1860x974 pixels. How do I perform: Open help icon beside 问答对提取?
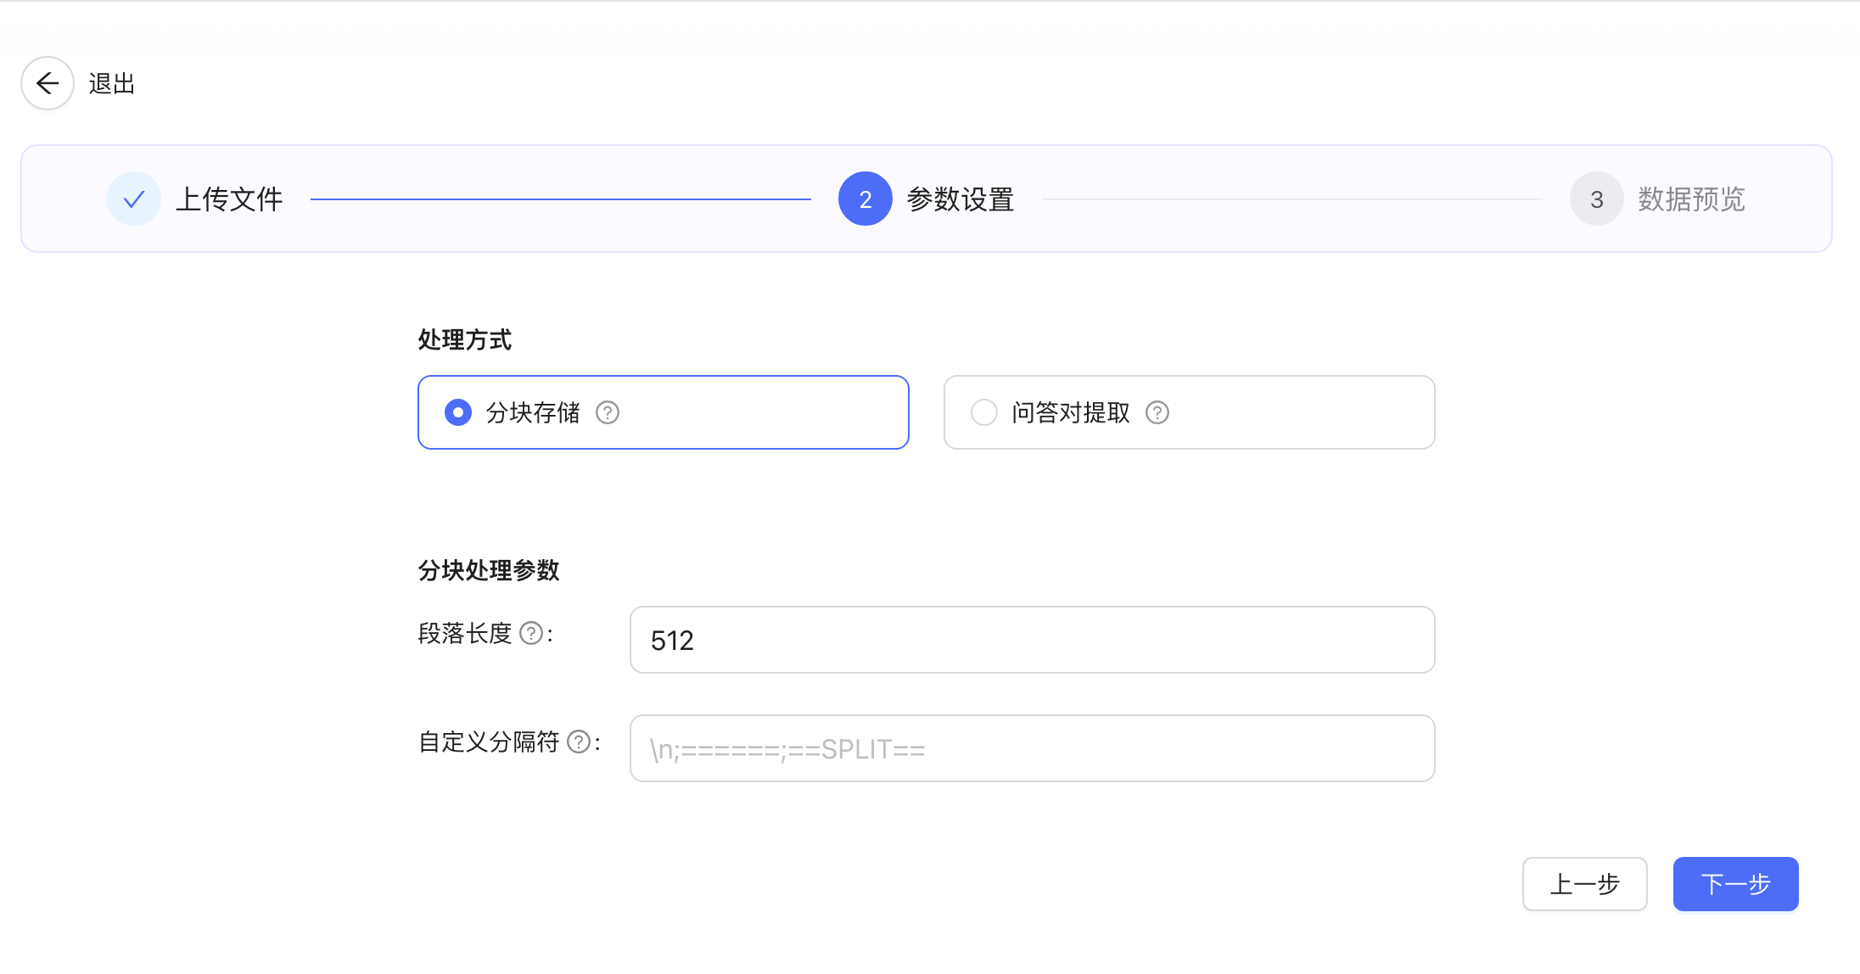pyautogui.click(x=1157, y=413)
